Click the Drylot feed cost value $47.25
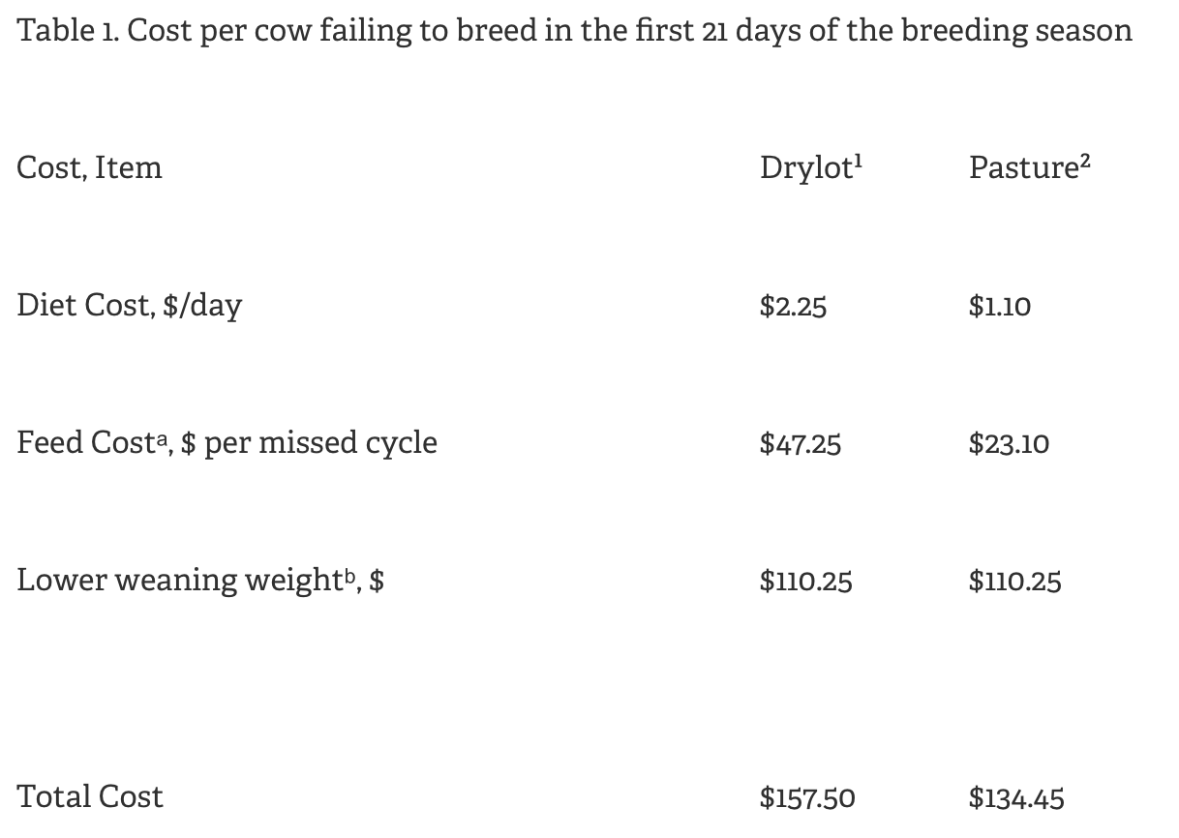The width and height of the screenshot is (1179, 838). [x=801, y=444]
